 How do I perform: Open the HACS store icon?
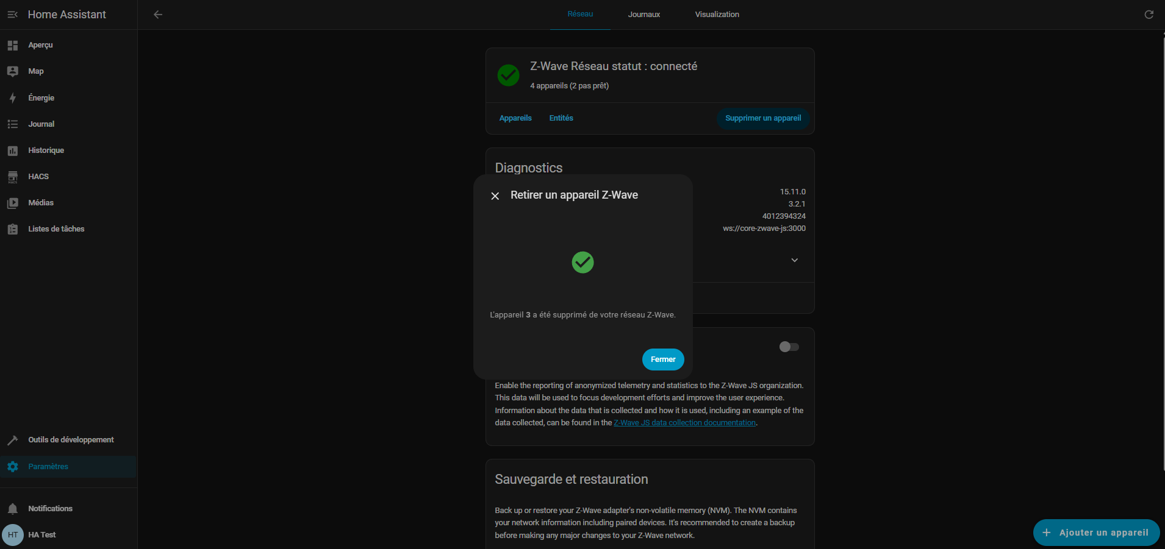(12, 177)
